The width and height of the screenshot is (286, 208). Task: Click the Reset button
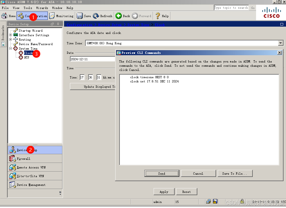click(x=186, y=192)
